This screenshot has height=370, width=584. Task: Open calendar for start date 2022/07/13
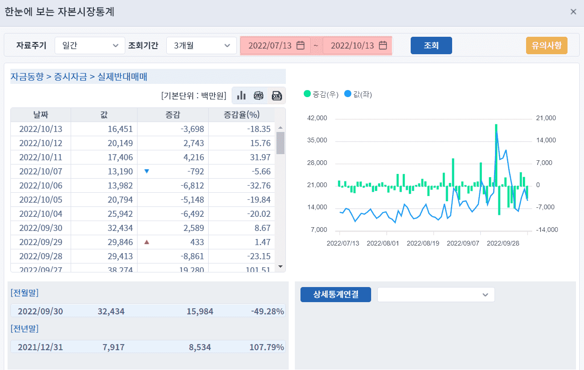pos(300,46)
